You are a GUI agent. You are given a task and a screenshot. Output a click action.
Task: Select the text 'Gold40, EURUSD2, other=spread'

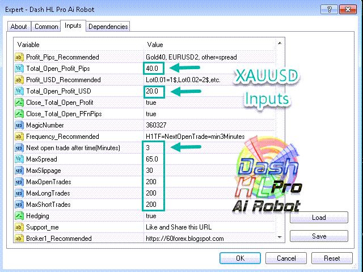coord(191,57)
